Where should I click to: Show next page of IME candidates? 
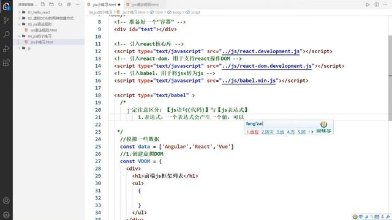pos(312,132)
